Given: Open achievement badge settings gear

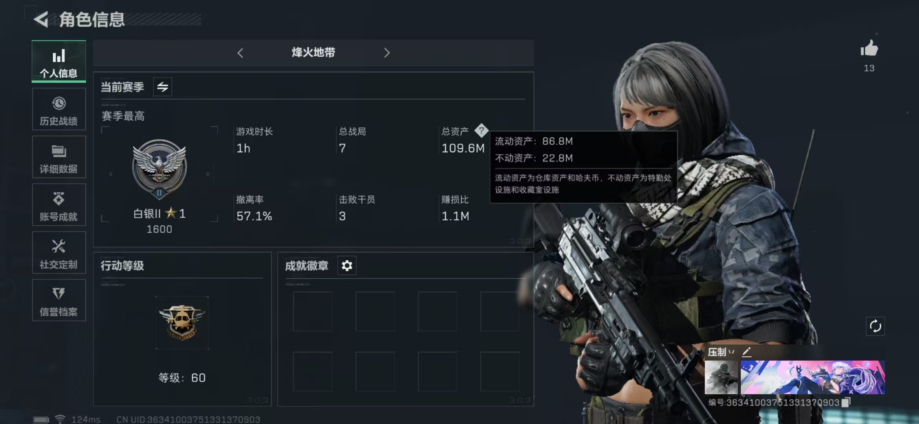Looking at the screenshot, I should [347, 266].
